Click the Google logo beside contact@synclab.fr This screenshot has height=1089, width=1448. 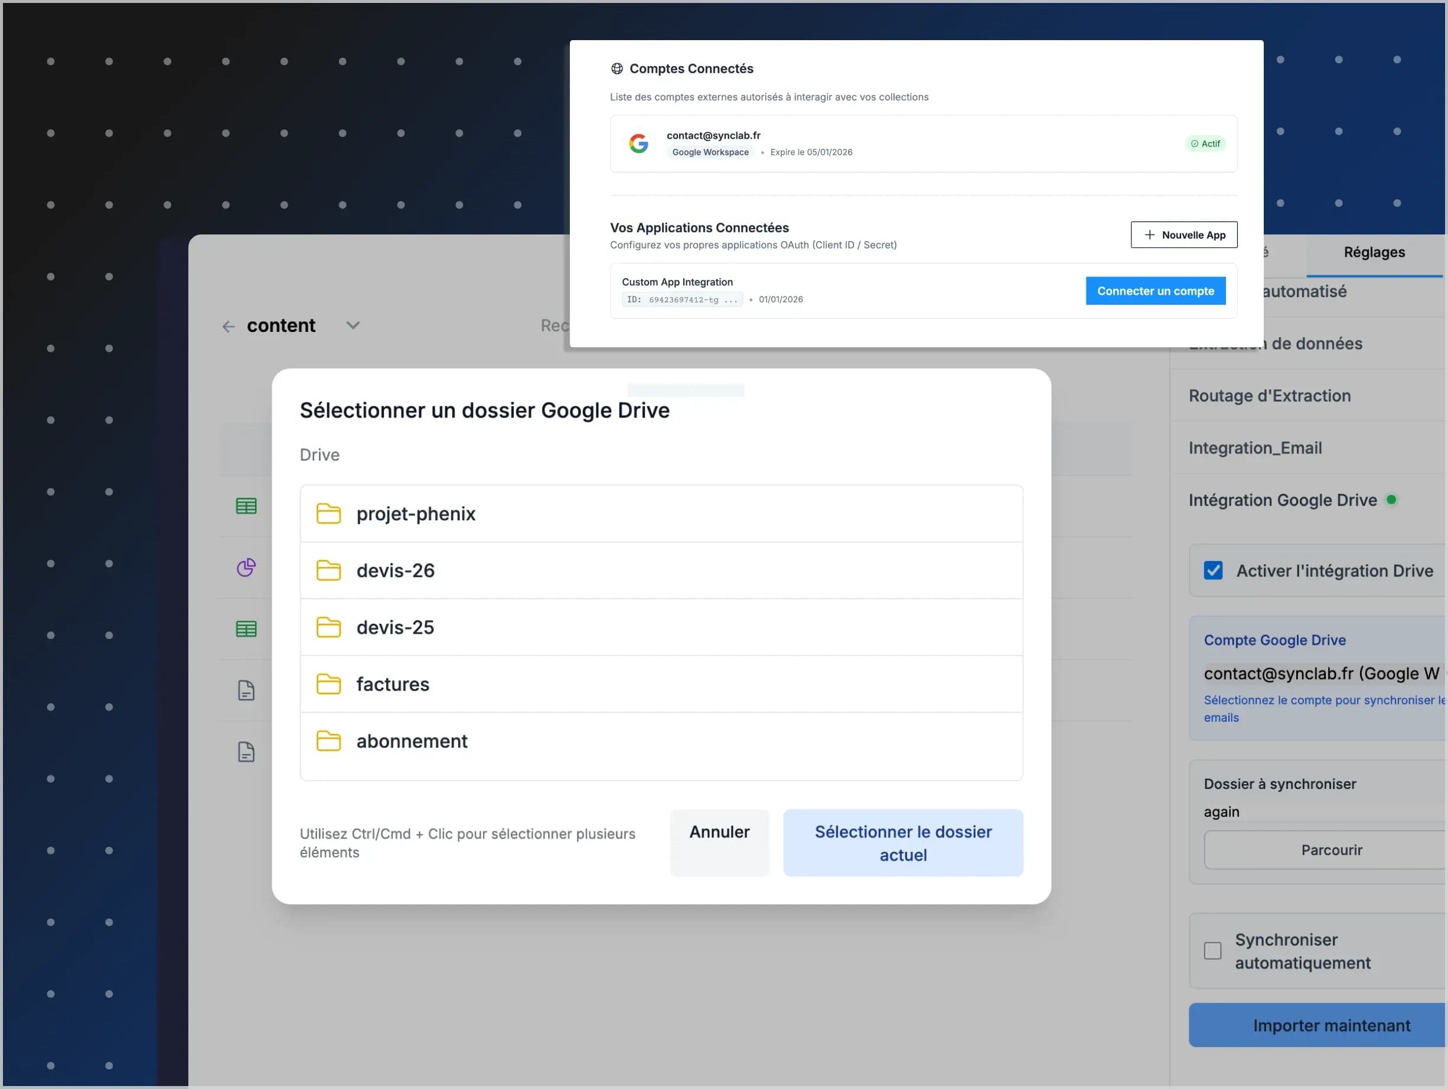point(638,144)
